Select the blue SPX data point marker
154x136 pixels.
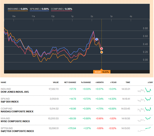(x=97, y=39)
